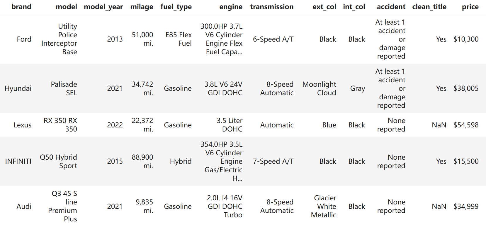The image size is (486, 227).
Task: Click the 'model_year' column header
Action: (103, 7)
